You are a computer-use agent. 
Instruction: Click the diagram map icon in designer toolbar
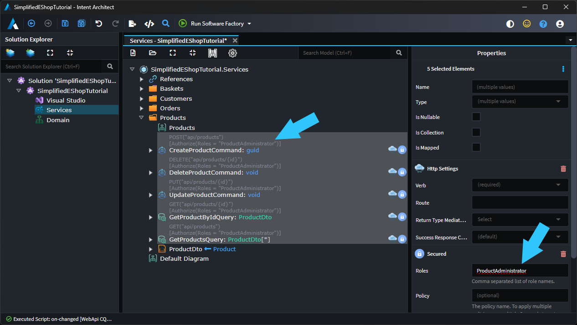212,53
